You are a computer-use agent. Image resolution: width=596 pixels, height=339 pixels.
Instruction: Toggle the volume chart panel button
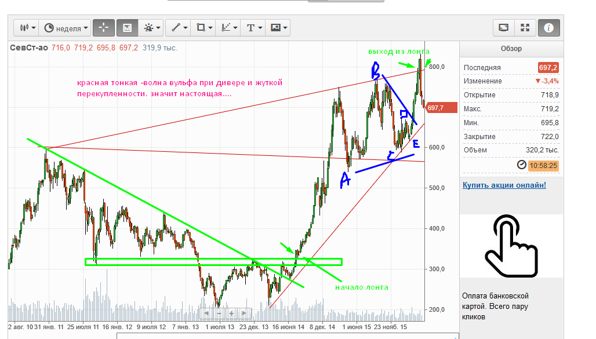click(127, 28)
